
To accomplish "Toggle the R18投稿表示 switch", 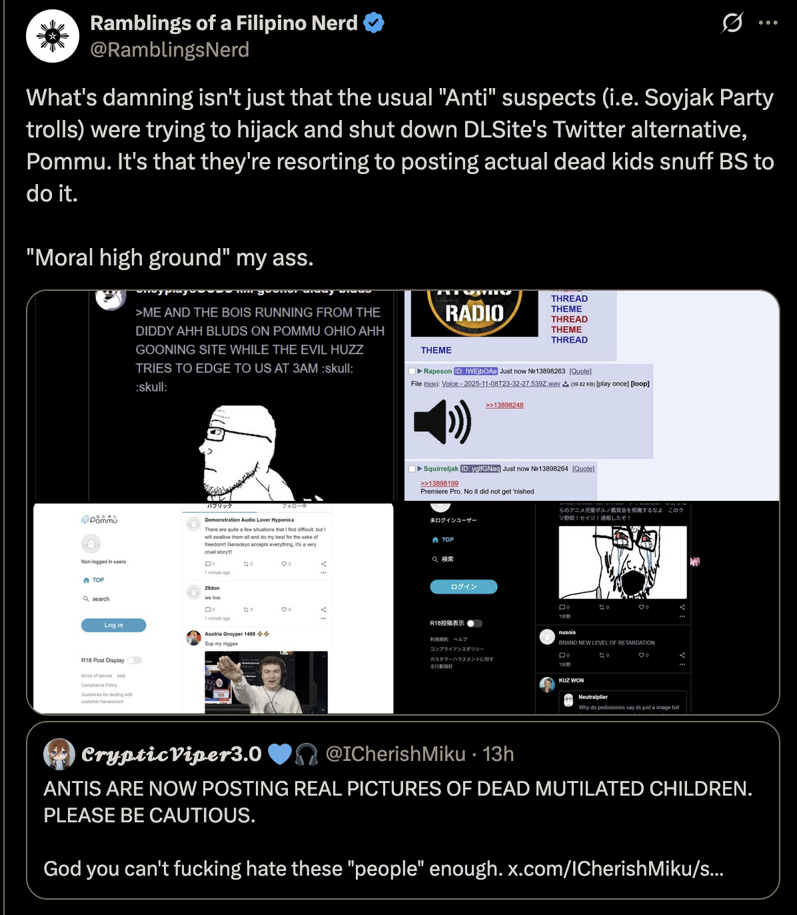I will 474,624.
